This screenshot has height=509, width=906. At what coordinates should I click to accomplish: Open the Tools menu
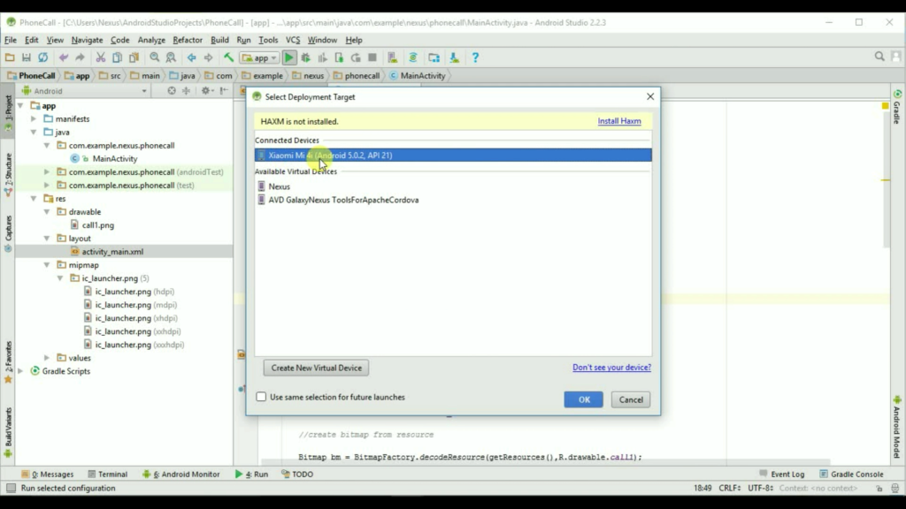(x=268, y=40)
